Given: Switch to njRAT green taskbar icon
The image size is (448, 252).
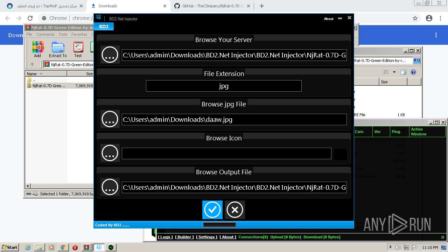Looking at the screenshot, I should tap(111, 247).
